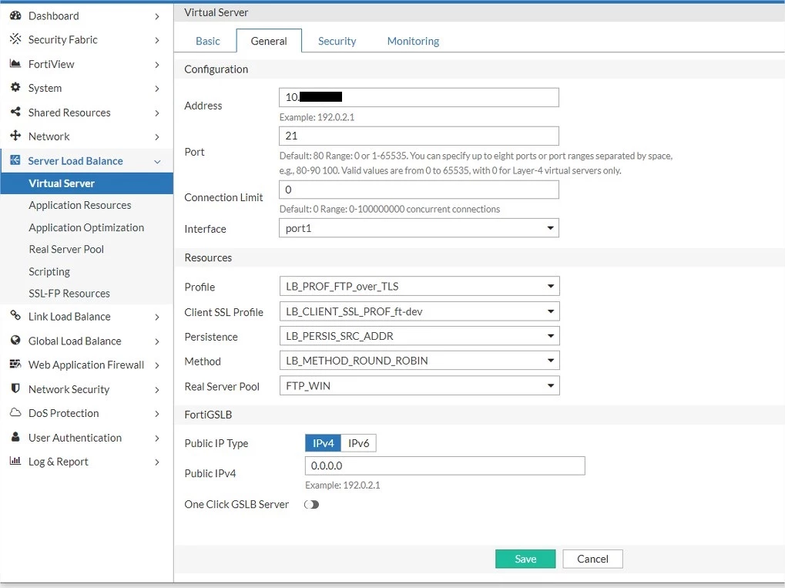The image size is (785, 588).
Task: Open the Persistence dropdown
Action: coord(420,336)
